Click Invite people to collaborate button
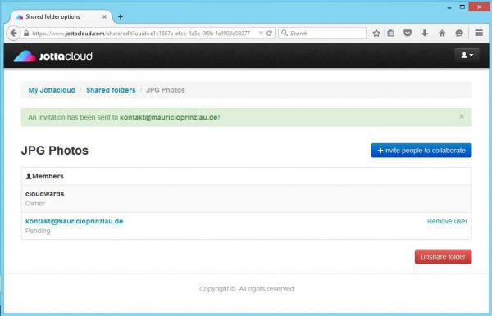This screenshot has height=316, width=492. [x=421, y=151]
